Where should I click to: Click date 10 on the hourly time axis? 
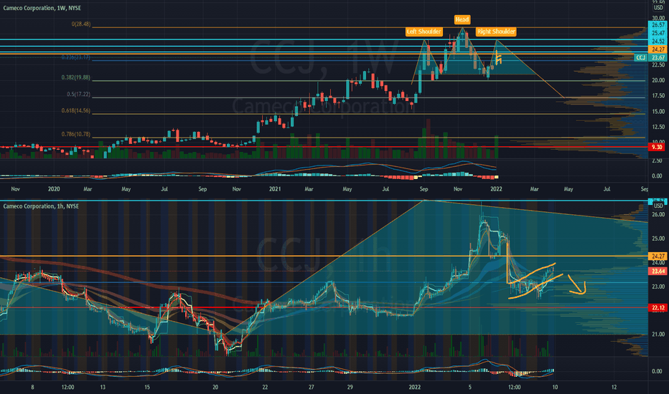[x=555, y=387]
